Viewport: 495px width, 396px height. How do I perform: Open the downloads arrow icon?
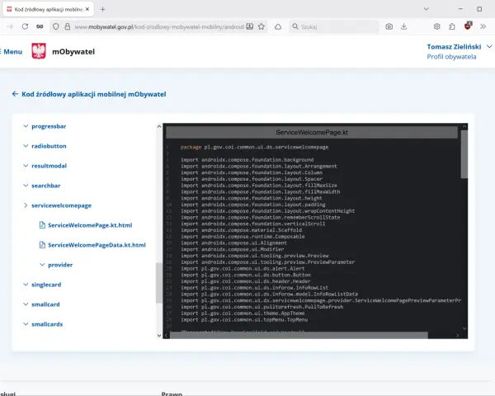tap(403, 26)
